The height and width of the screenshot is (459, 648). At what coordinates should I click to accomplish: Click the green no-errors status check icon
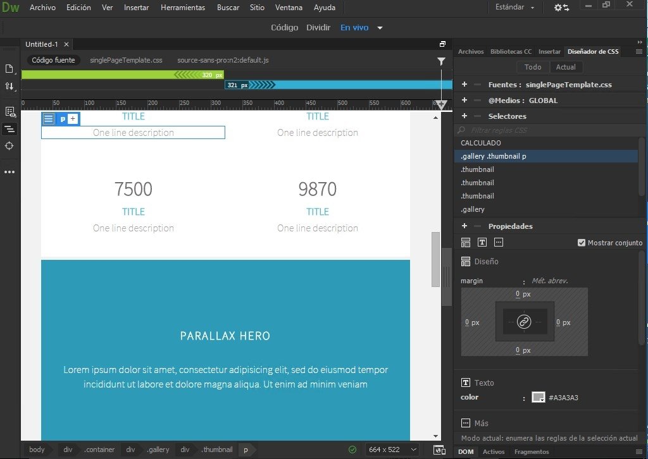click(x=352, y=450)
